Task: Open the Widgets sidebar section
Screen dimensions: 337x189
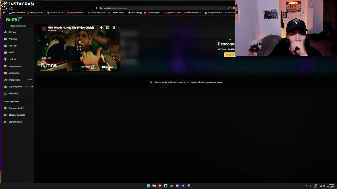Action: (12, 39)
